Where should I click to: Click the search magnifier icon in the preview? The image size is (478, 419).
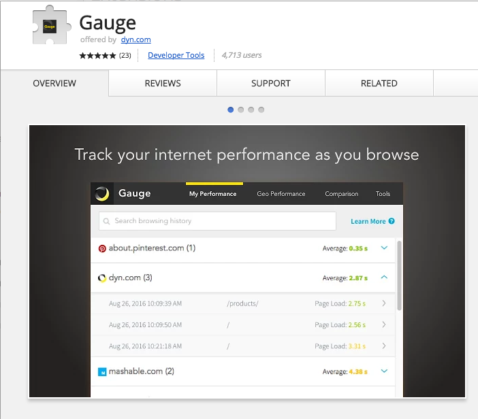(106, 221)
